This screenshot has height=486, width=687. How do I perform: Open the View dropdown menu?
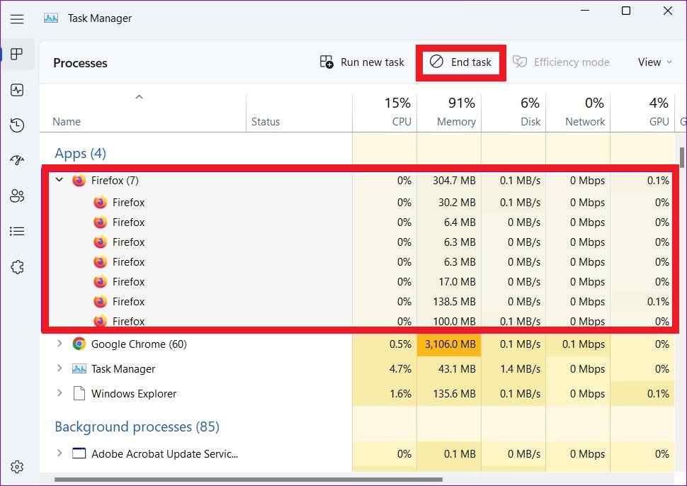(654, 62)
